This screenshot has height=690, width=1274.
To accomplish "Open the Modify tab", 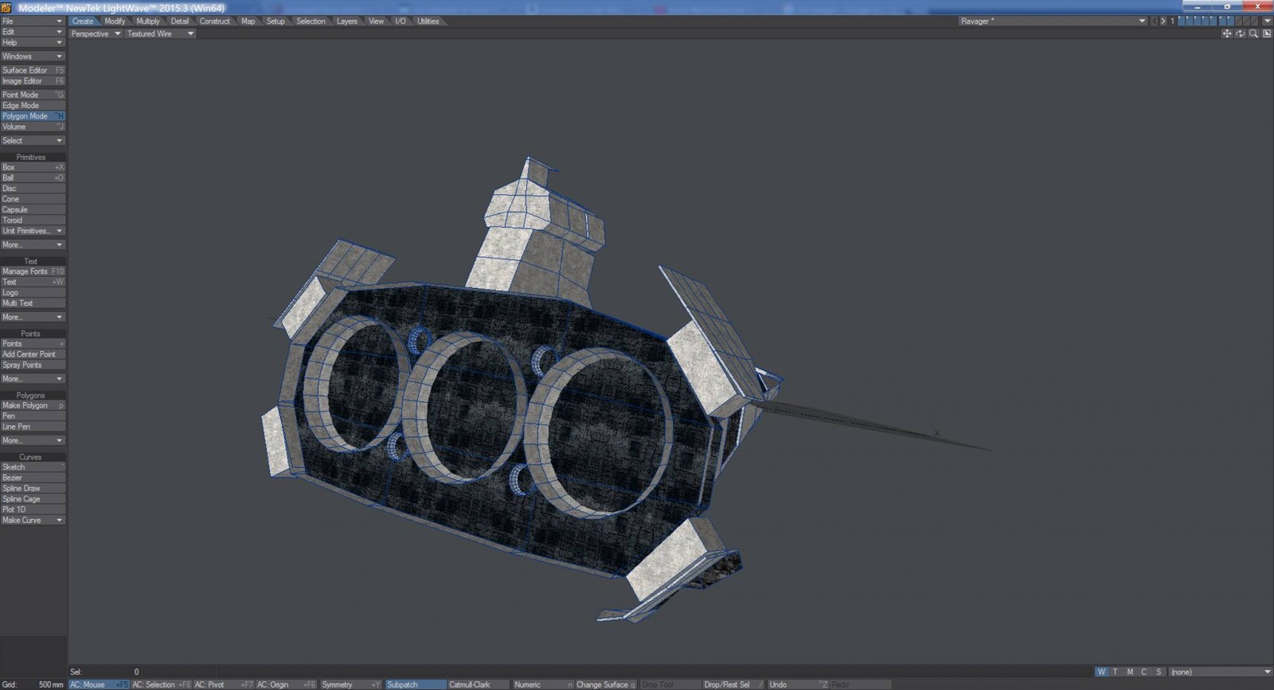I will point(115,21).
